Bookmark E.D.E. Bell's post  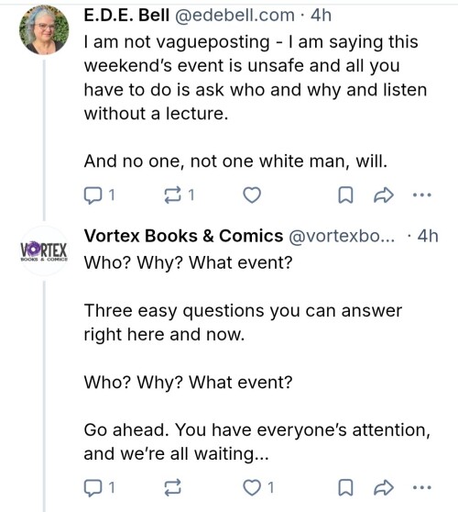tap(345, 195)
